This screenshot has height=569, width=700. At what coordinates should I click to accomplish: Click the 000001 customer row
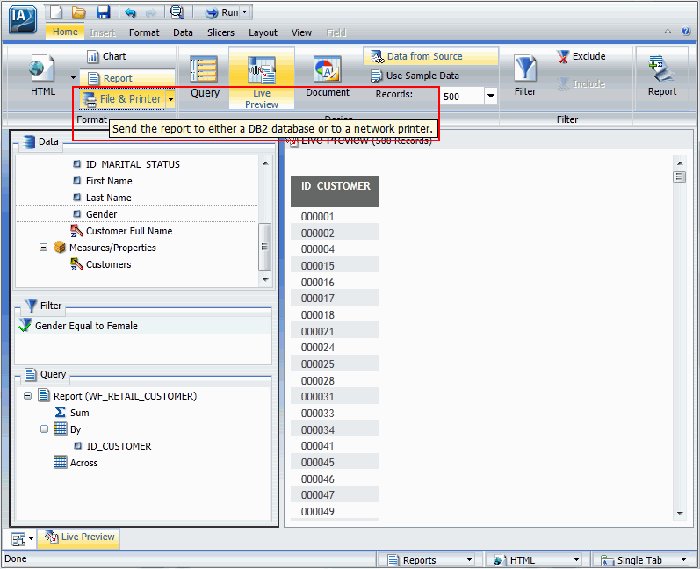(x=335, y=216)
